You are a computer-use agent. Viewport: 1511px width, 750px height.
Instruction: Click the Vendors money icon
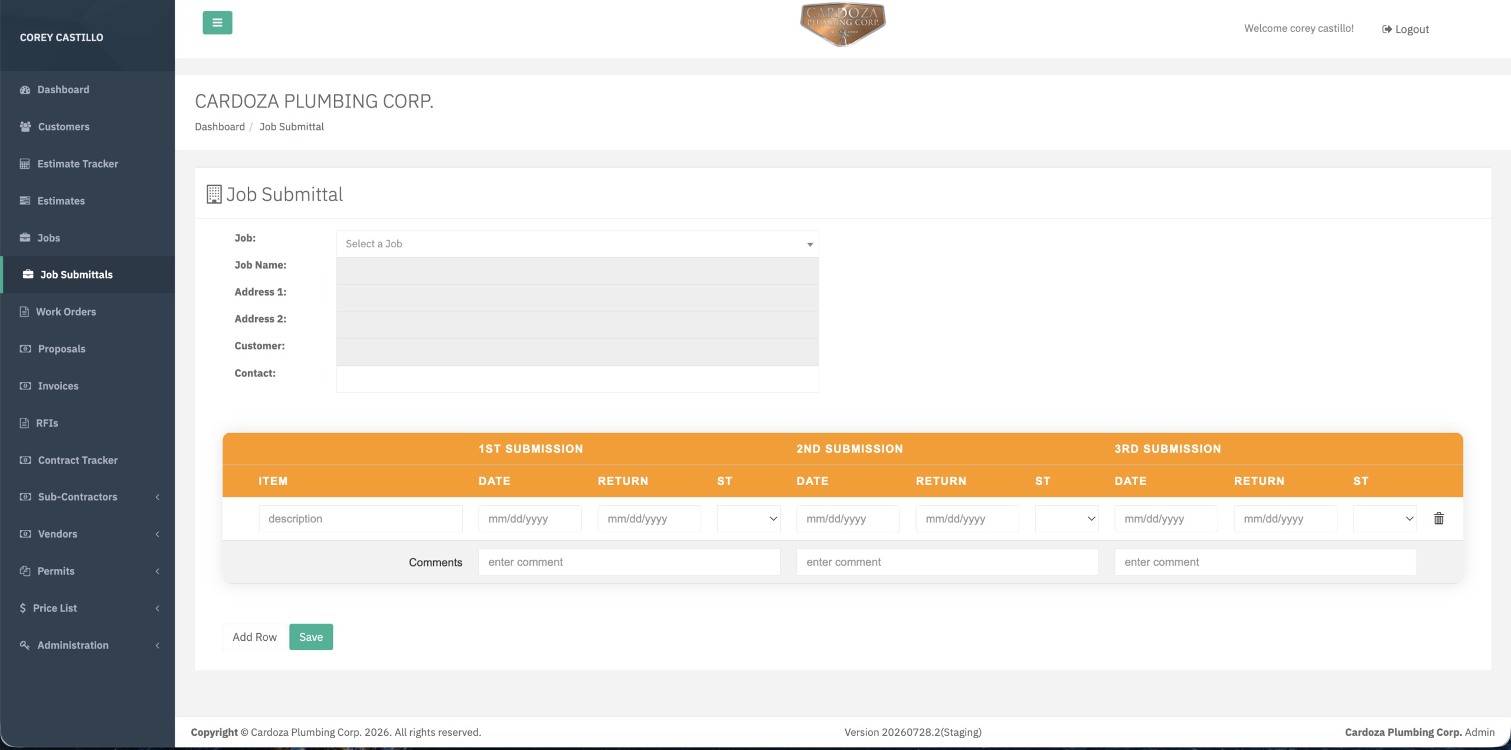[25, 534]
